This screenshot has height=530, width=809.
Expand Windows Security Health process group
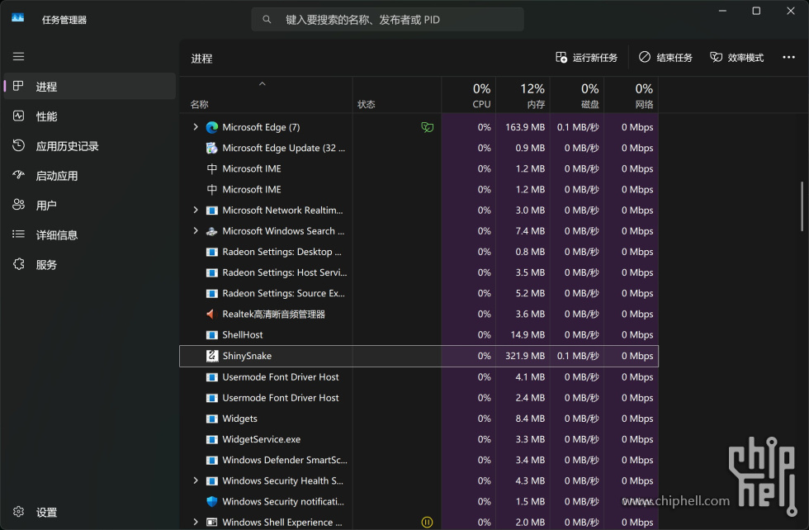pyautogui.click(x=196, y=480)
